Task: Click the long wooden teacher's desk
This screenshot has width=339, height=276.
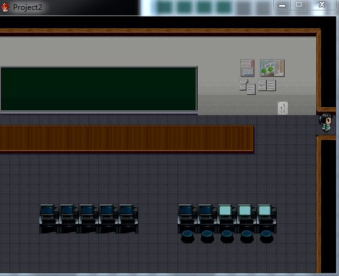Action: (x=127, y=139)
